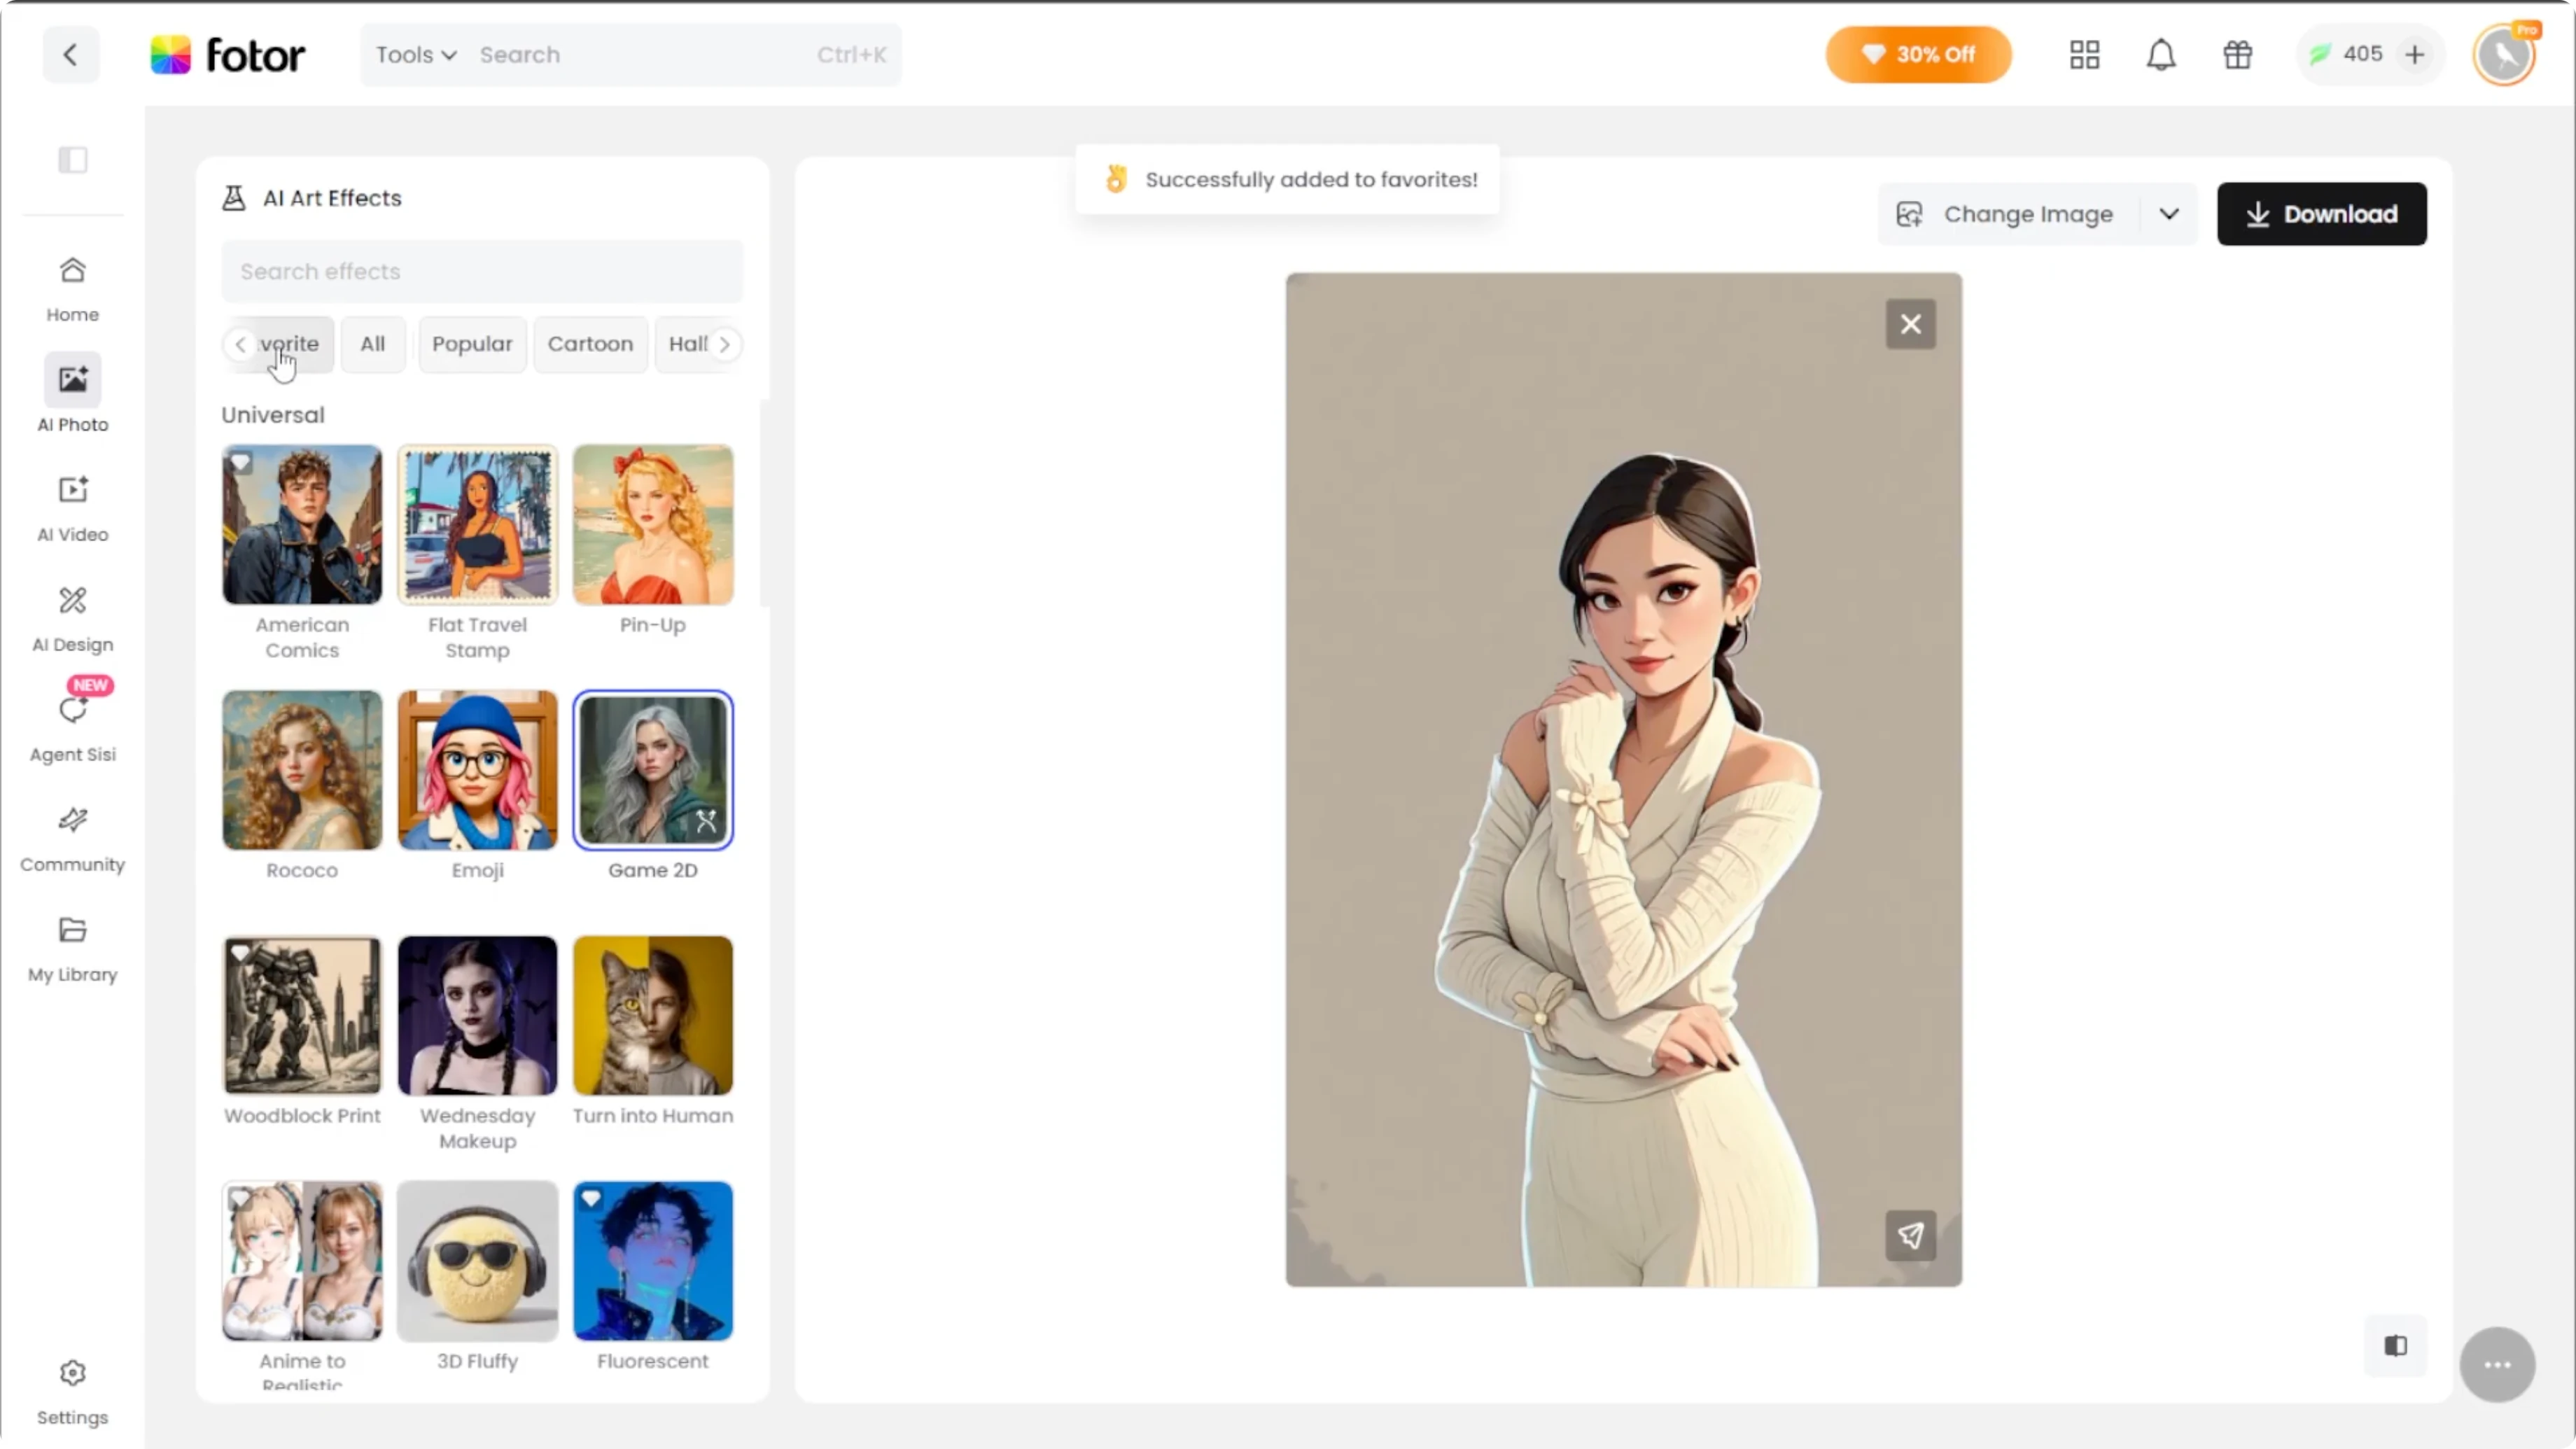Click the adjust icon on Game 2D thumbnail
This screenshot has width=2576, height=1449.
pyautogui.click(x=707, y=822)
